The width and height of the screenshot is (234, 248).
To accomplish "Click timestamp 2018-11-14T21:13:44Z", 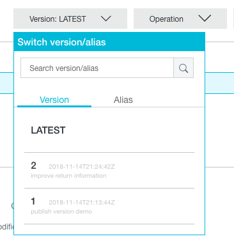I will point(82,203).
